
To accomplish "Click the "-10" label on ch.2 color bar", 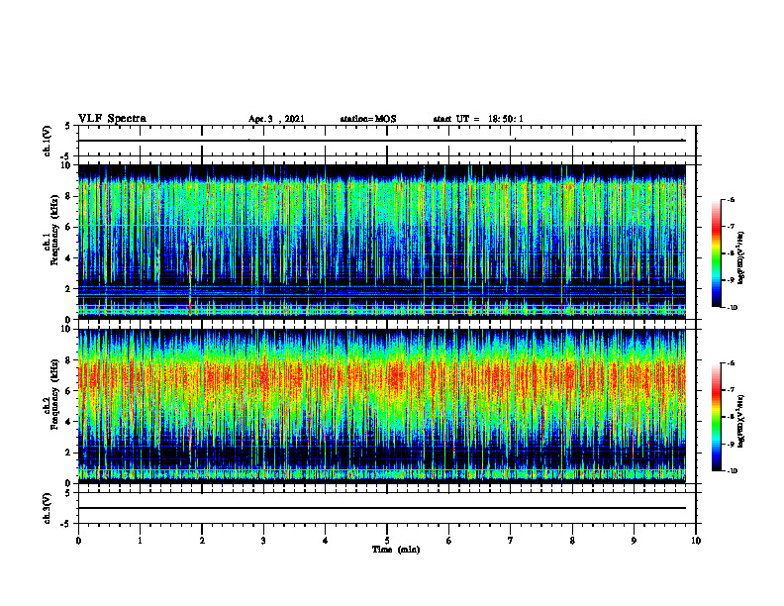I will (x=732, y=471).
